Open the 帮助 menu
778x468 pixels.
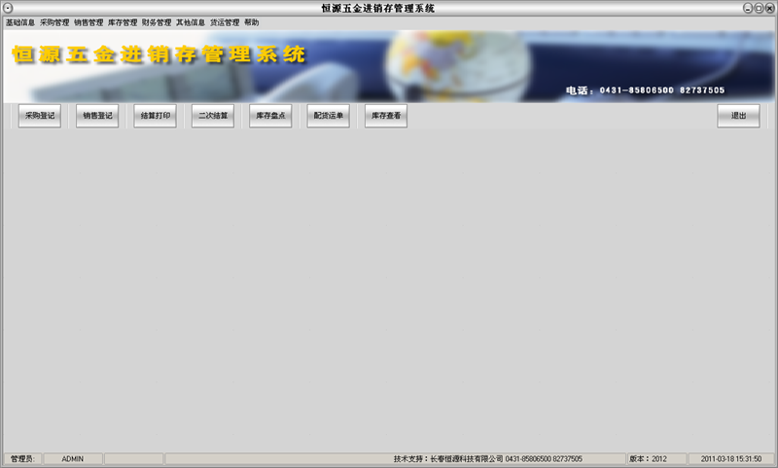252,22
